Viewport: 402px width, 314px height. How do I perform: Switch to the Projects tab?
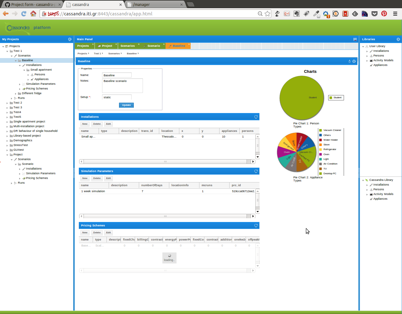83,46
